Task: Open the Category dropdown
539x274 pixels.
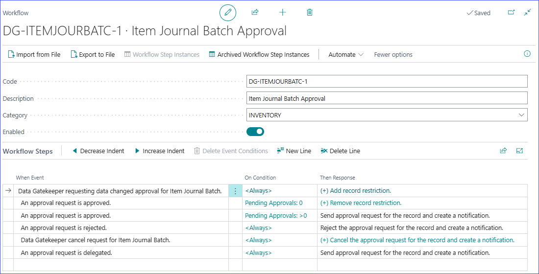Action: [x=521, y=115]
